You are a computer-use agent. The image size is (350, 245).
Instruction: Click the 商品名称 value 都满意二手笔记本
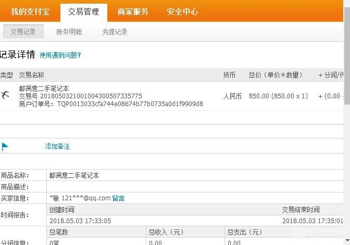[74, 175]
